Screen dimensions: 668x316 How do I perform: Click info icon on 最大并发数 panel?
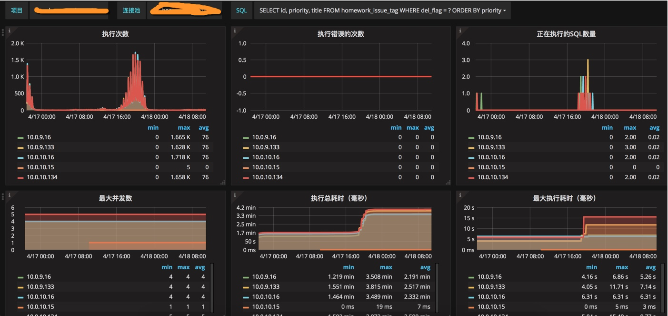9,194
